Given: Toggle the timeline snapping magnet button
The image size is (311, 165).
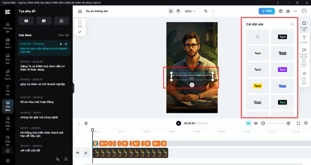Looking at the screenshot, I should (x=248, y=123).
